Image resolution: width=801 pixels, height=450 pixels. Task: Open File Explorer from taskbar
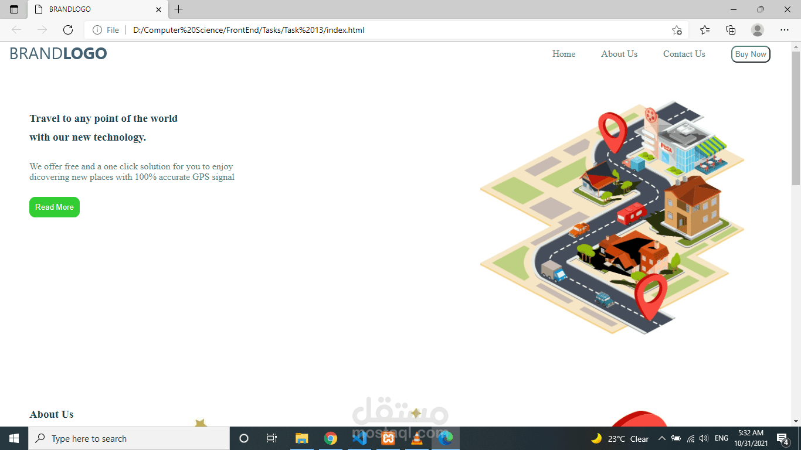click(301, 438)
